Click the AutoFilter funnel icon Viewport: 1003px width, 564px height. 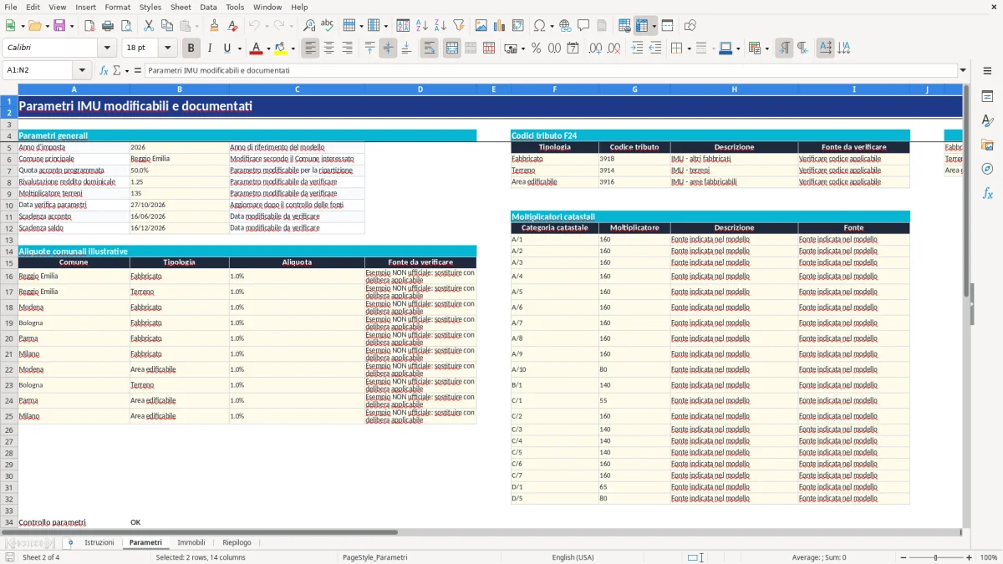(458, 26)
